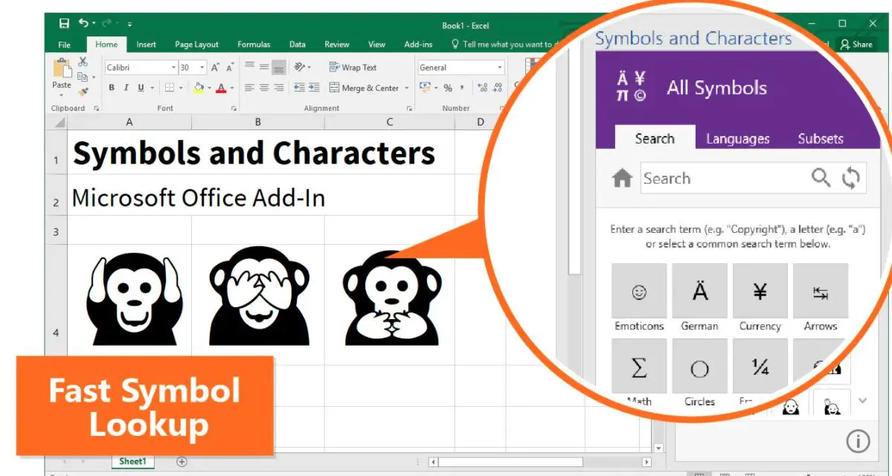The image size is (892, 476).
Task: Toggle Wrap Text
Action: 353,67
